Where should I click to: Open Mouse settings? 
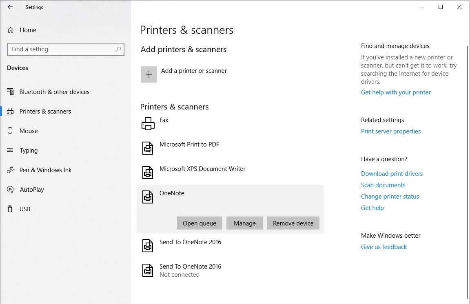[x=29, y=131]
